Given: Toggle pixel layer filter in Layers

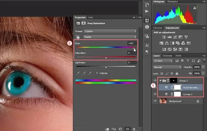Looking at the screenshot, I should [177, 61].
